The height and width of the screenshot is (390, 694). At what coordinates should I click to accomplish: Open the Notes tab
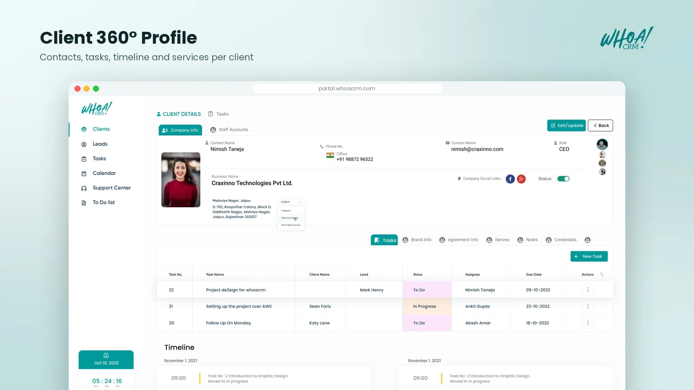[527, 240]
